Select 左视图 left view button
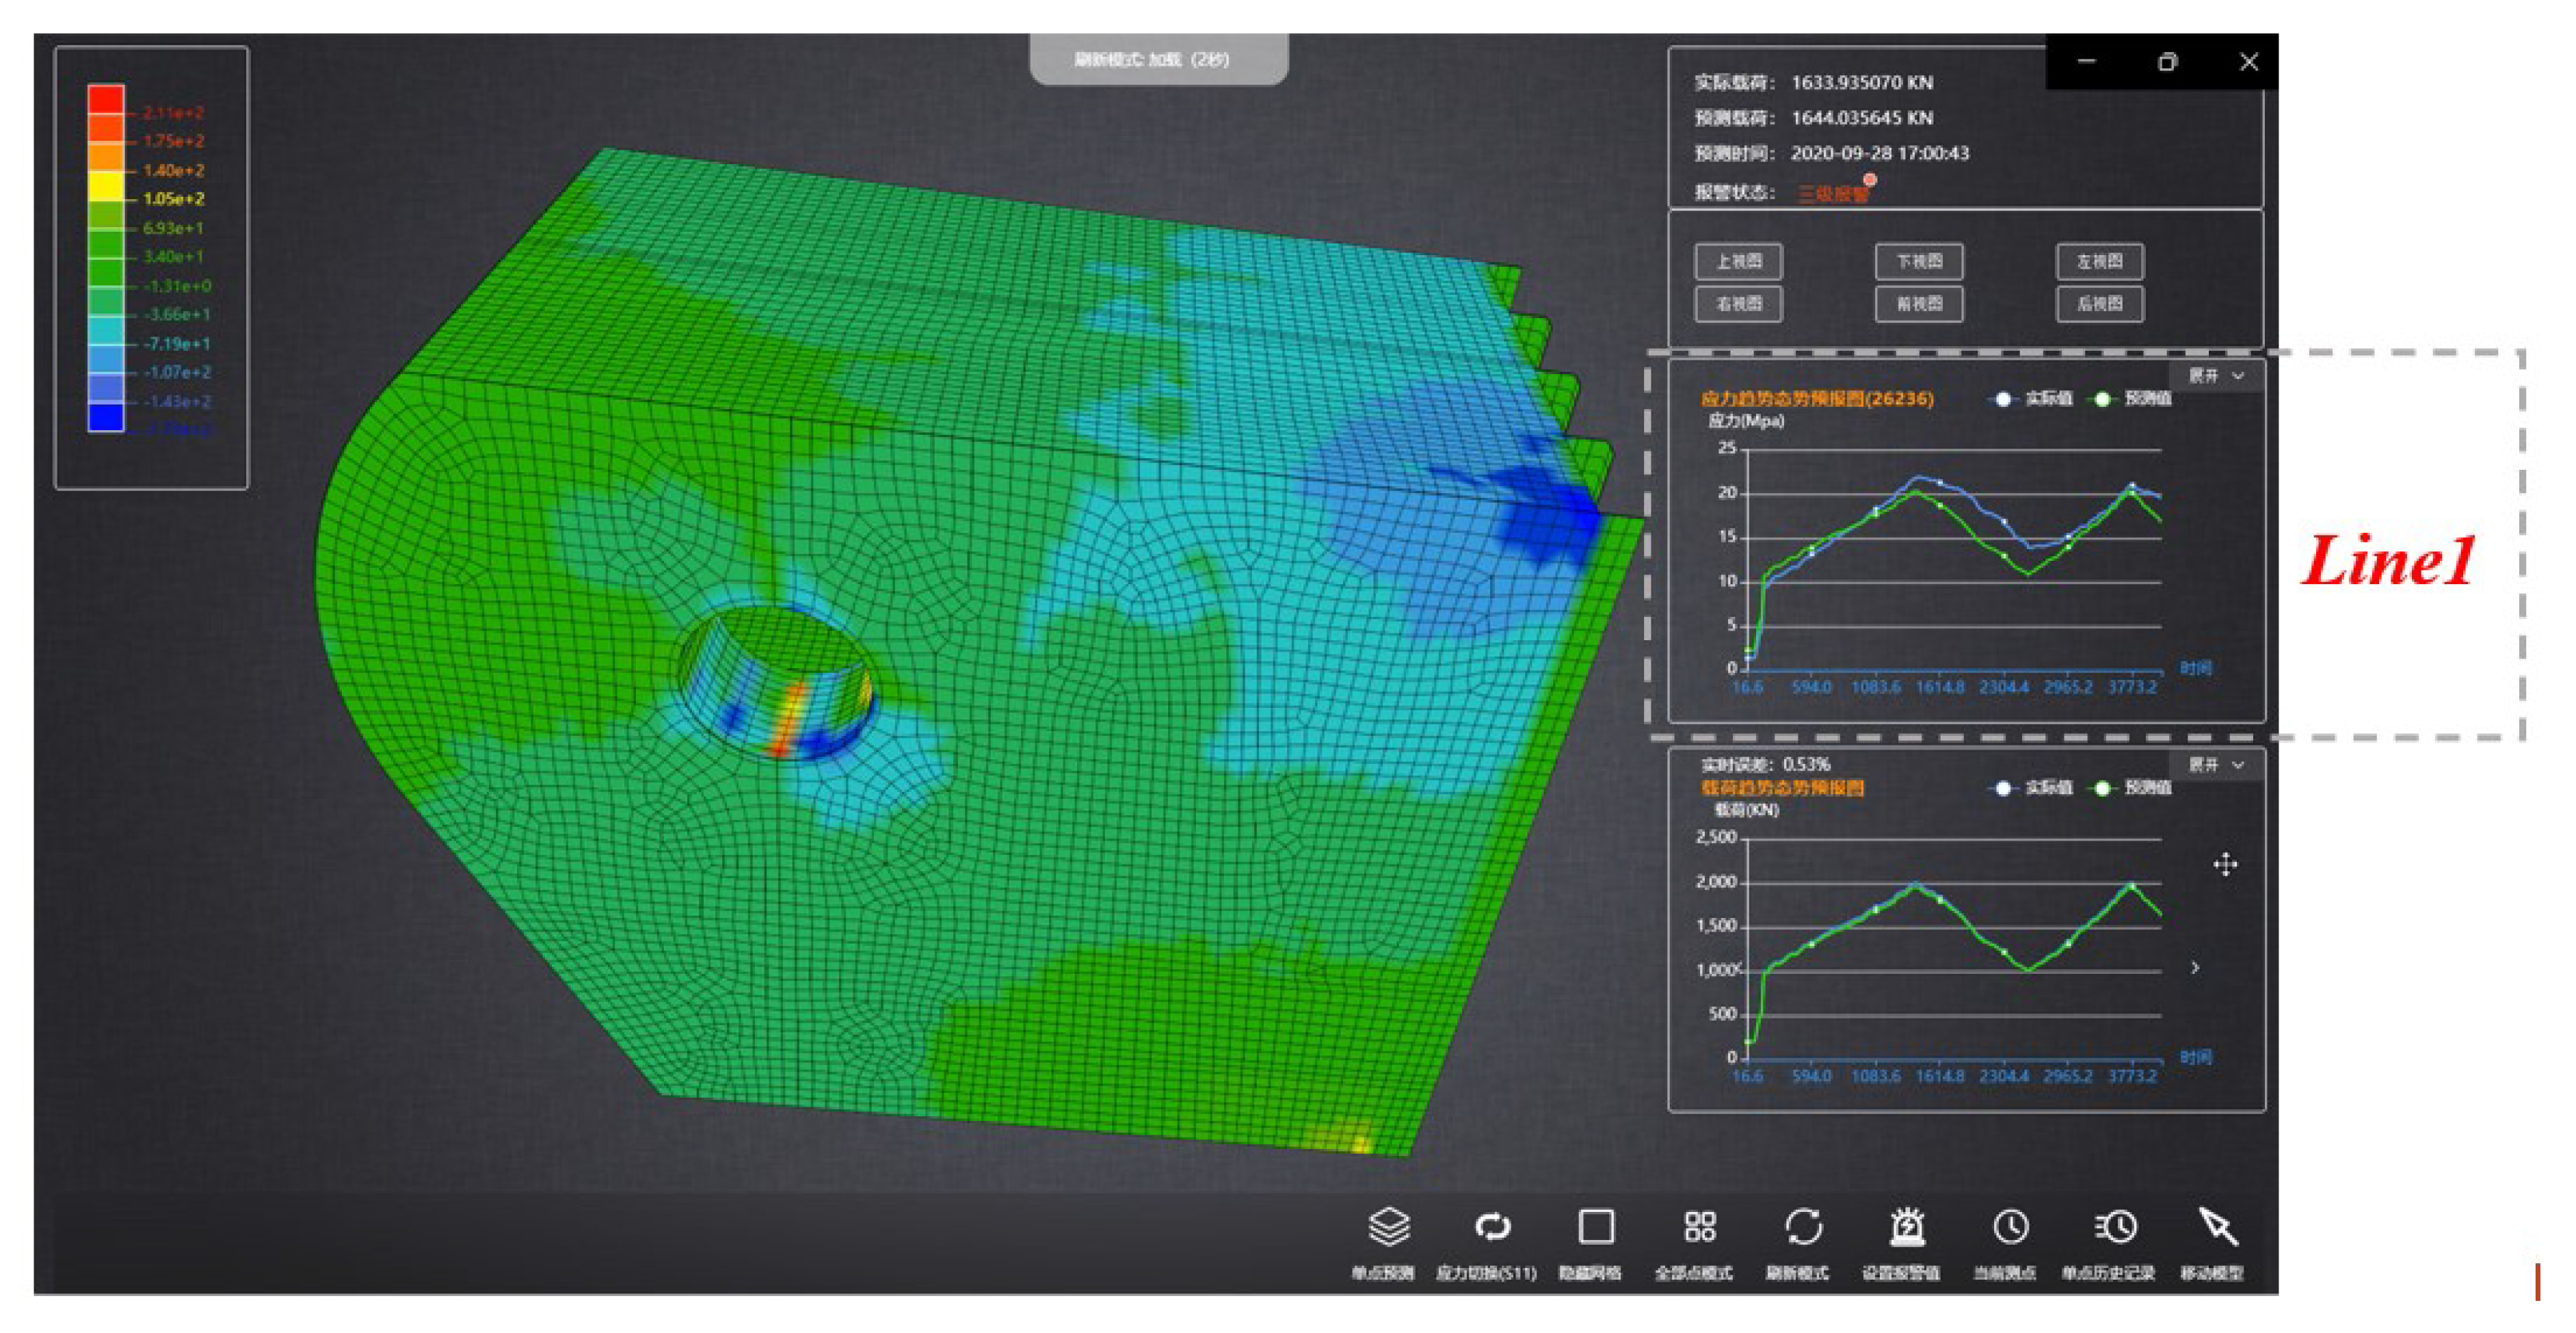The height and width of the screenshot is (1333, 2576). tap(2099, 262)
